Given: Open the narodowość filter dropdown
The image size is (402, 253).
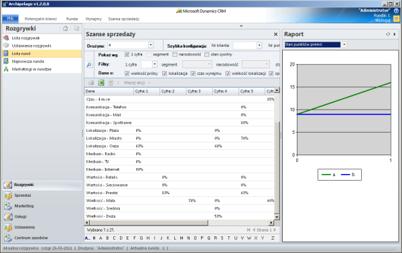Looking at the screenshot, I should [267, 64].
